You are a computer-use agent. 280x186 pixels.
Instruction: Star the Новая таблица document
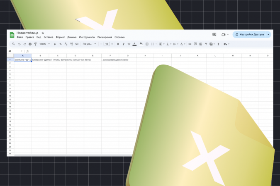tap(43, 33)
